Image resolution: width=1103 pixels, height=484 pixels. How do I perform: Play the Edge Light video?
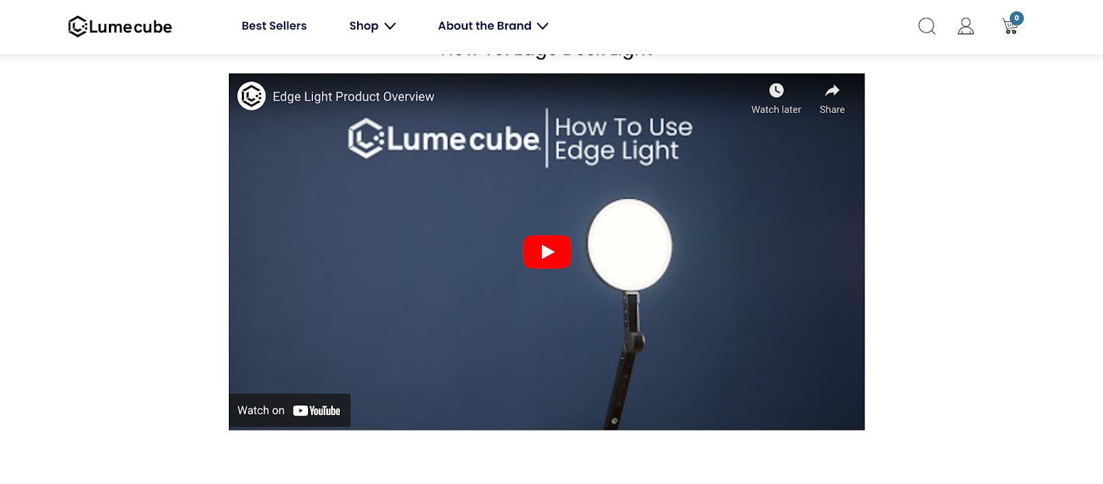pos(547,252)
